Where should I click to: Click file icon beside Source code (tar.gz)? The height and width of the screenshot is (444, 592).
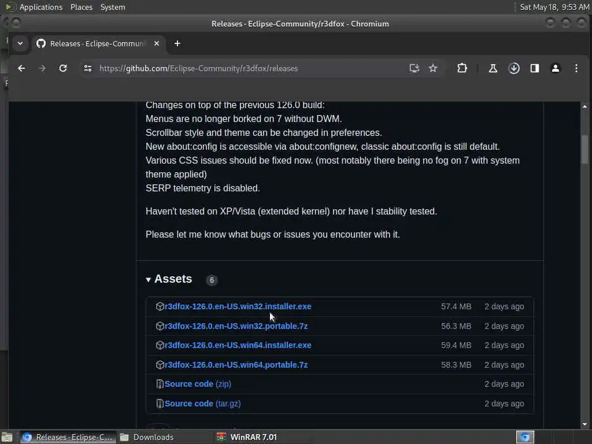(x=160, y=404)
